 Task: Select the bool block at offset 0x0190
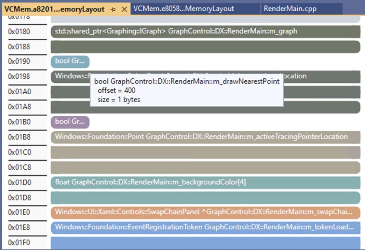point(70,62)
